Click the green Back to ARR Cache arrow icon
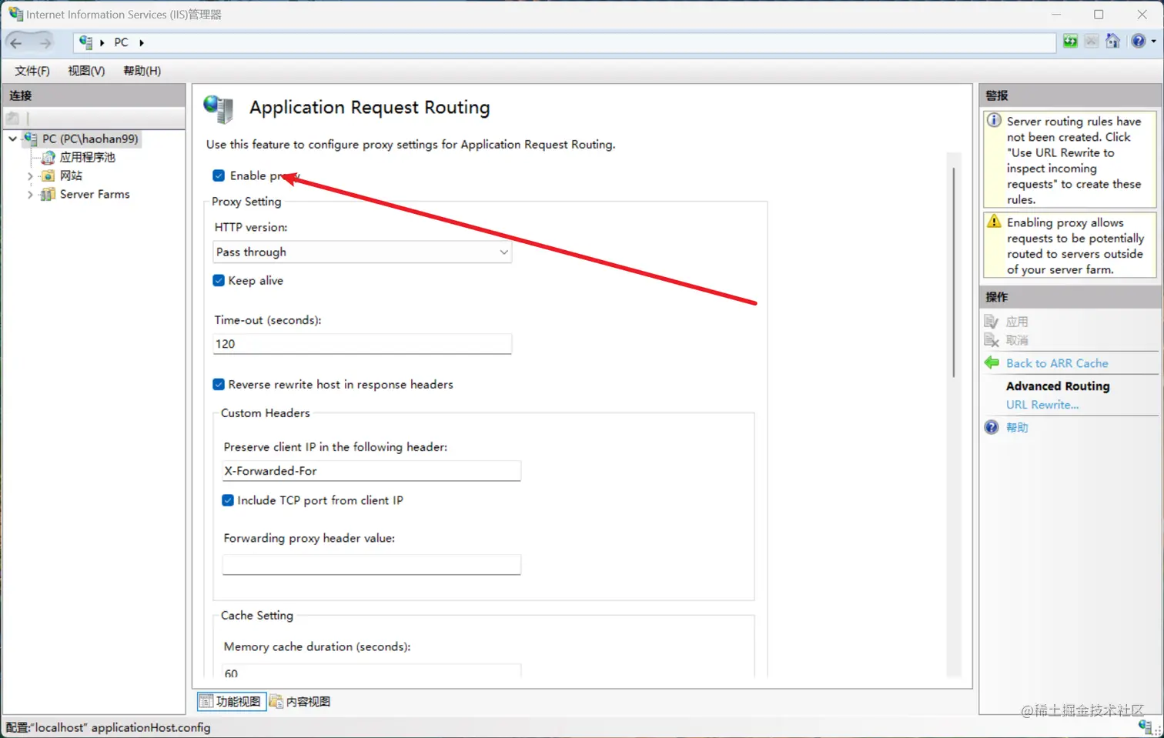 (992, 362)
